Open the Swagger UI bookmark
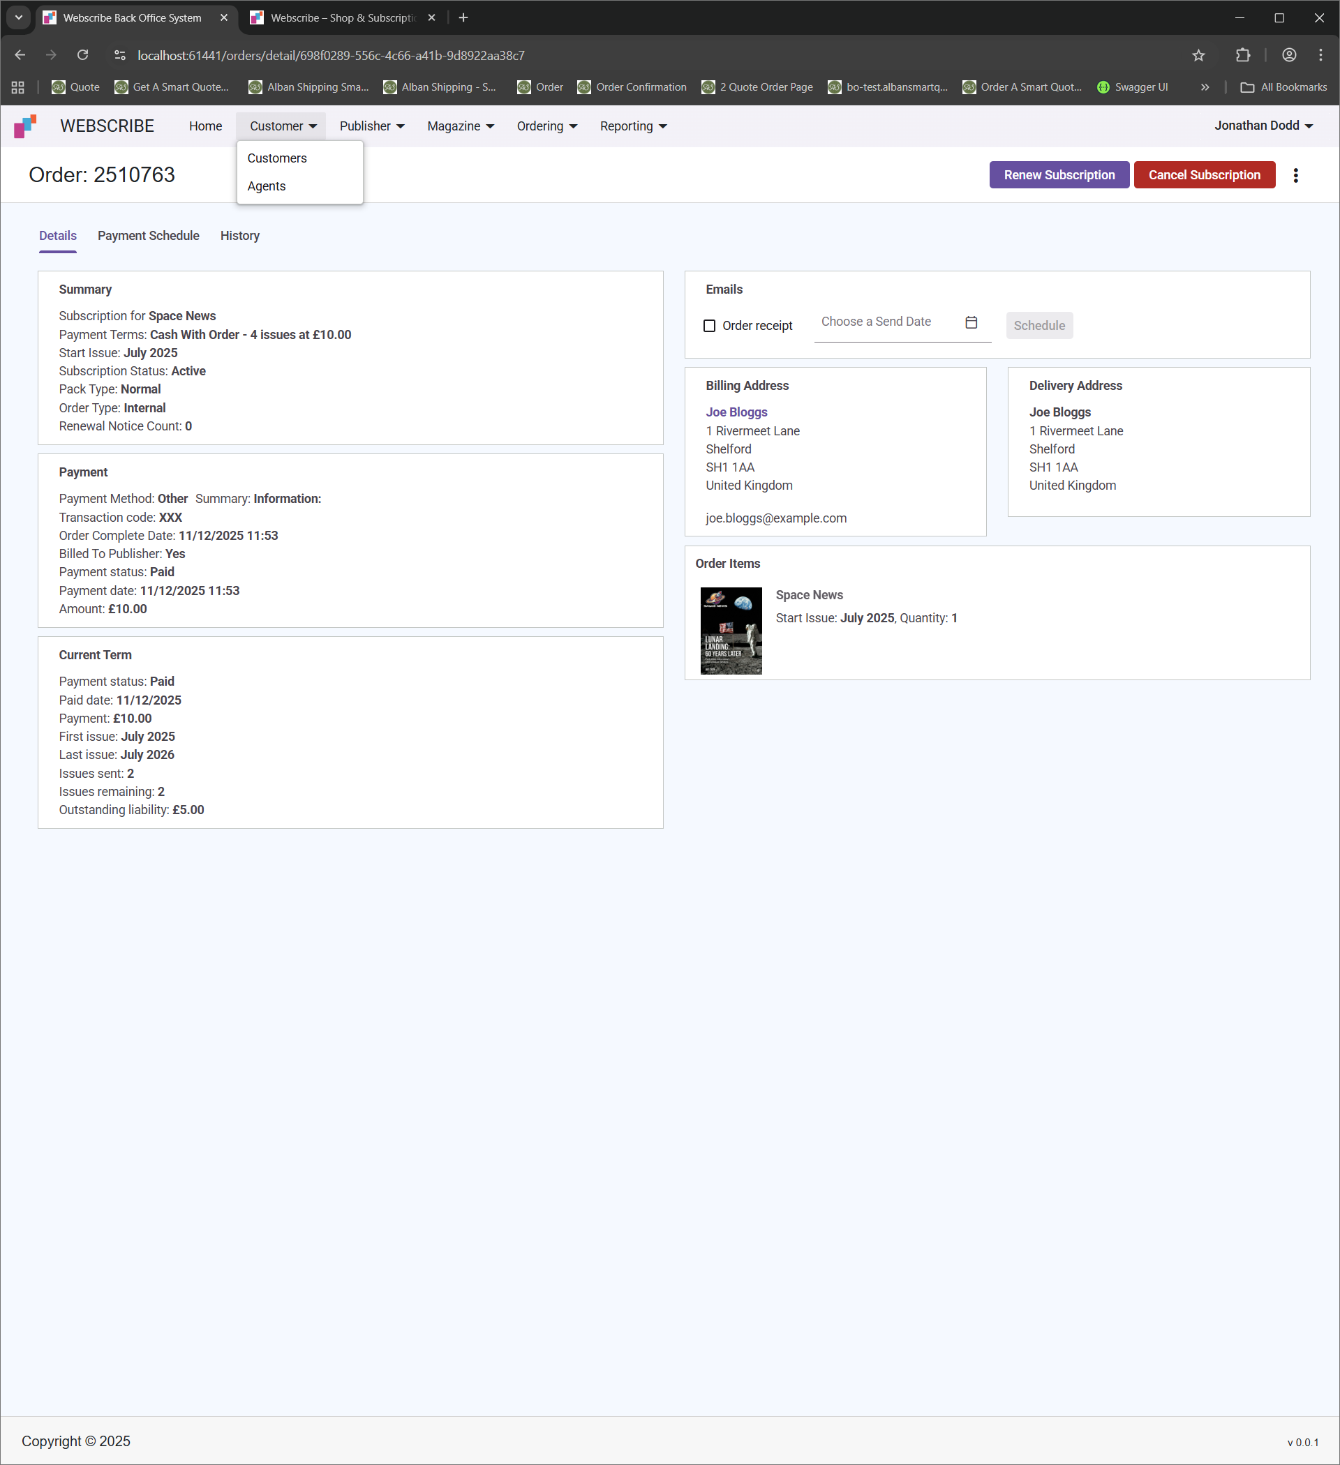1340x1465 pixels. tap(1132, 87)
